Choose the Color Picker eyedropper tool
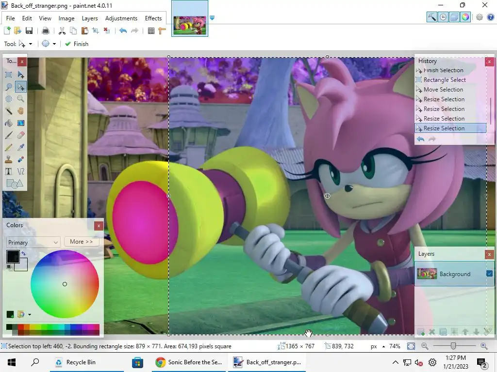 [20, 147]
